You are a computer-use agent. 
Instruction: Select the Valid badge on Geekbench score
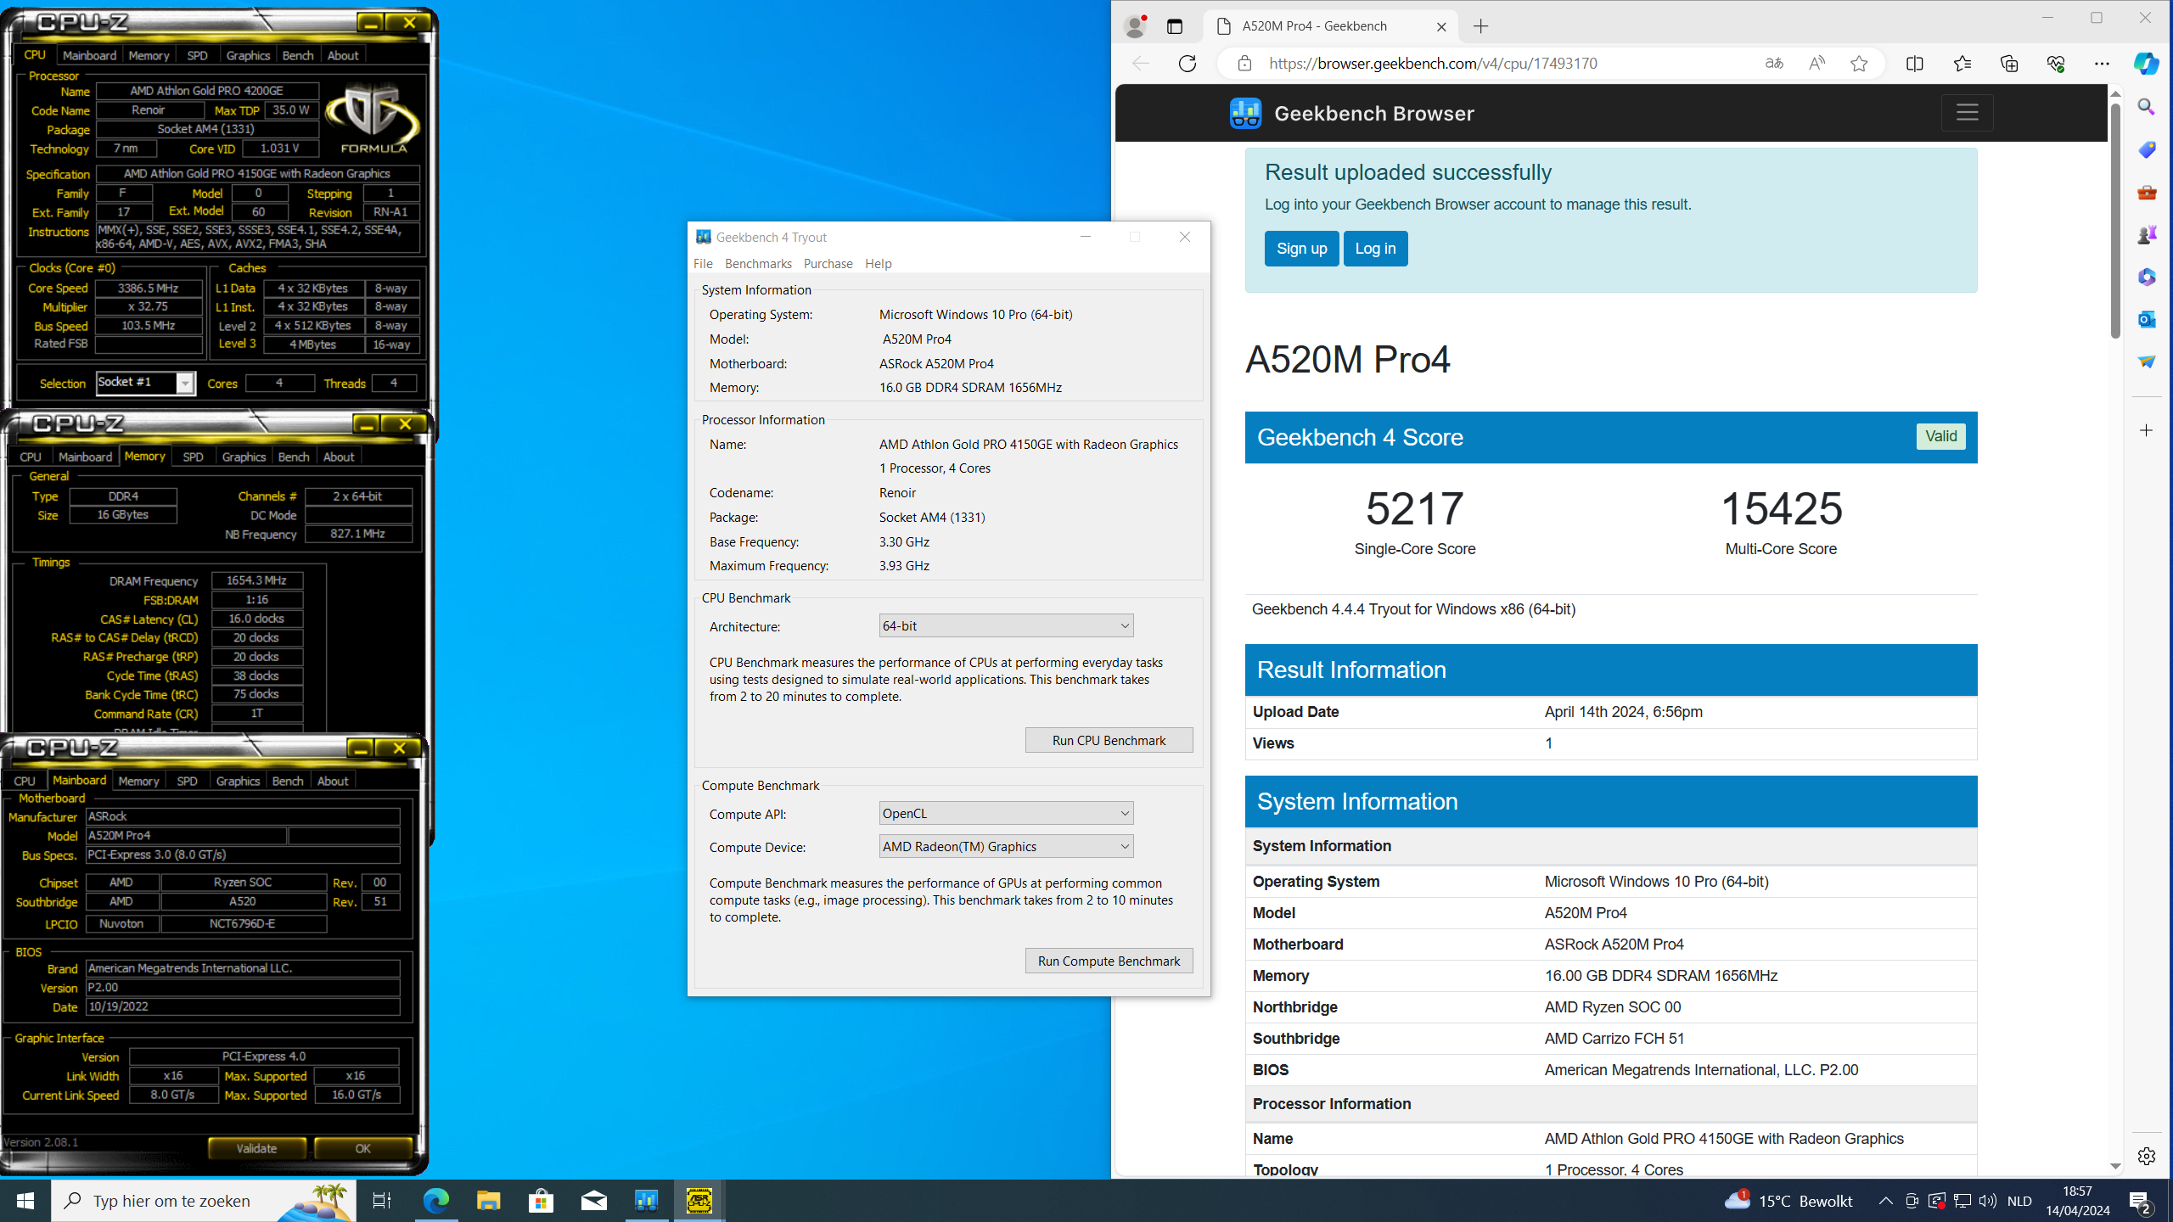1940,436
